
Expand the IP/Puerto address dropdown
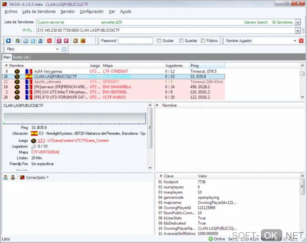click(298, 30)
